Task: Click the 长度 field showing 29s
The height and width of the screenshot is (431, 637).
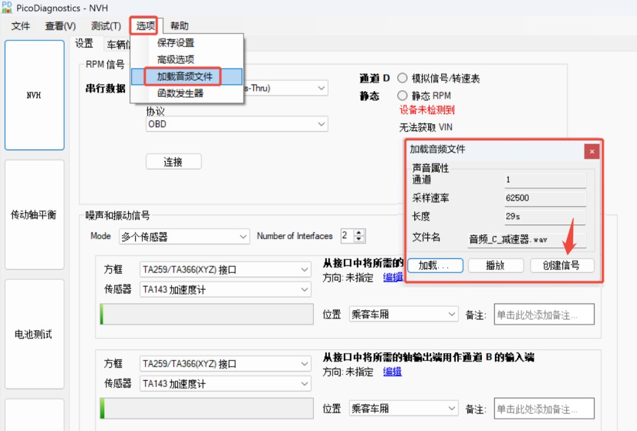Action: pos(545,217)
